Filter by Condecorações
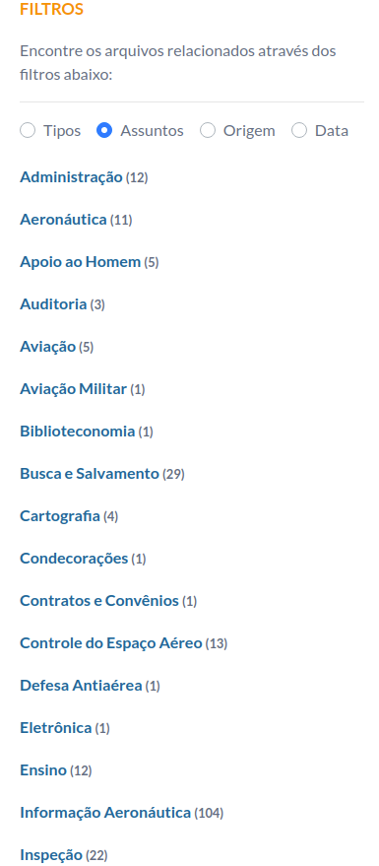 pyautogui.click(x=74, y=559)
